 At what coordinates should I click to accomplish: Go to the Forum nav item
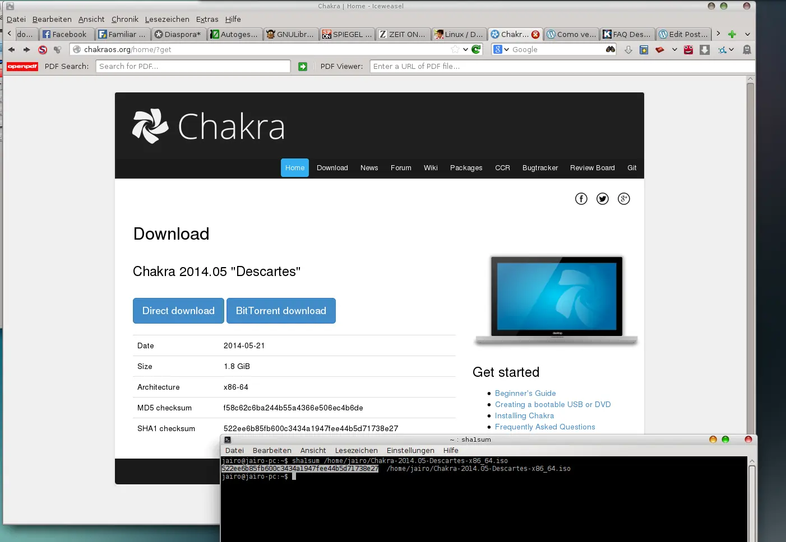(x=401, y=168)
